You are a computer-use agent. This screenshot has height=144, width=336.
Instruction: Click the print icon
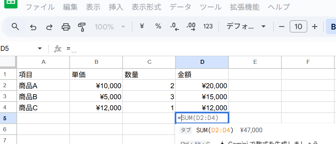(66, 27)
